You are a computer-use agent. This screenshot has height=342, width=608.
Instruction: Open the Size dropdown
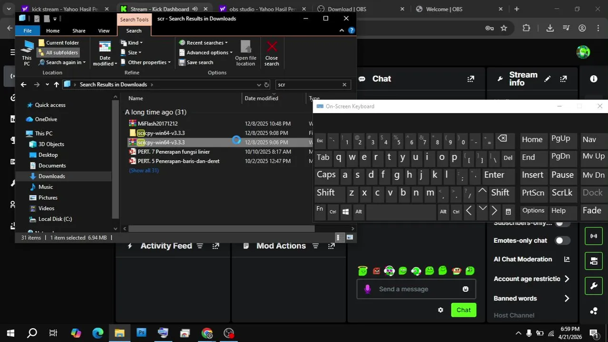(x=132, y=53)
